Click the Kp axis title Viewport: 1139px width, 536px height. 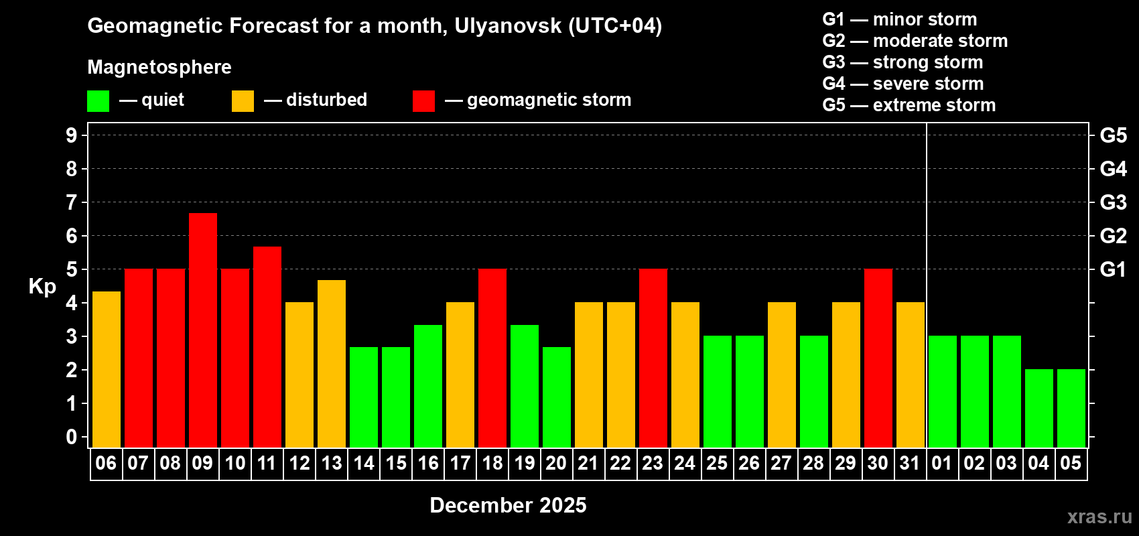coord(42,287)
